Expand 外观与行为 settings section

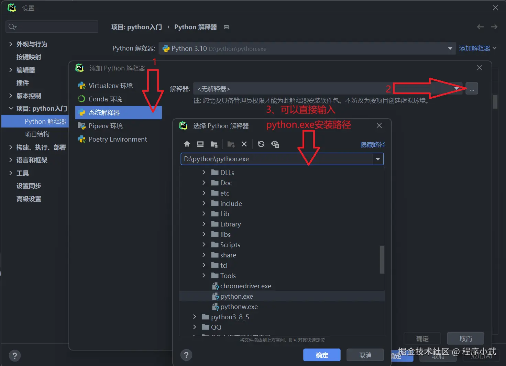pos(11,44)
